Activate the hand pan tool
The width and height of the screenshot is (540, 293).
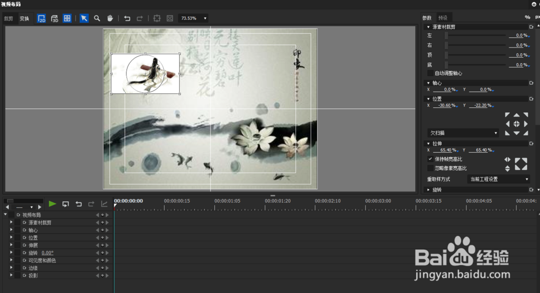pyautogui.click(x=110, y=18)
